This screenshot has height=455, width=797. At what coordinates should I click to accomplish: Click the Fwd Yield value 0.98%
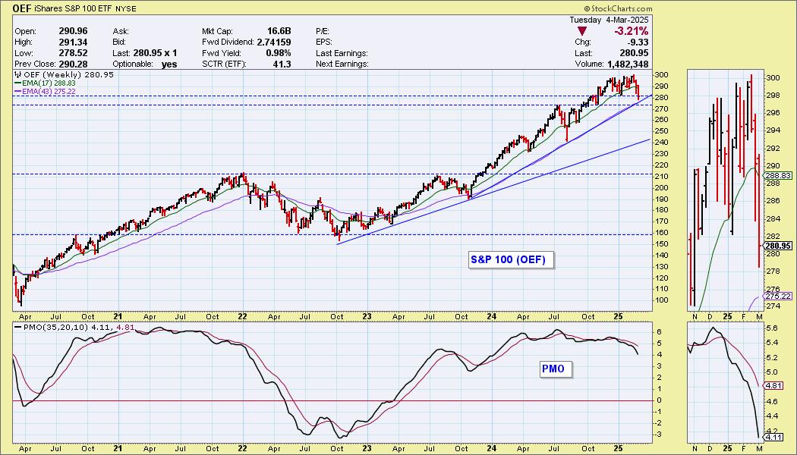278,53
